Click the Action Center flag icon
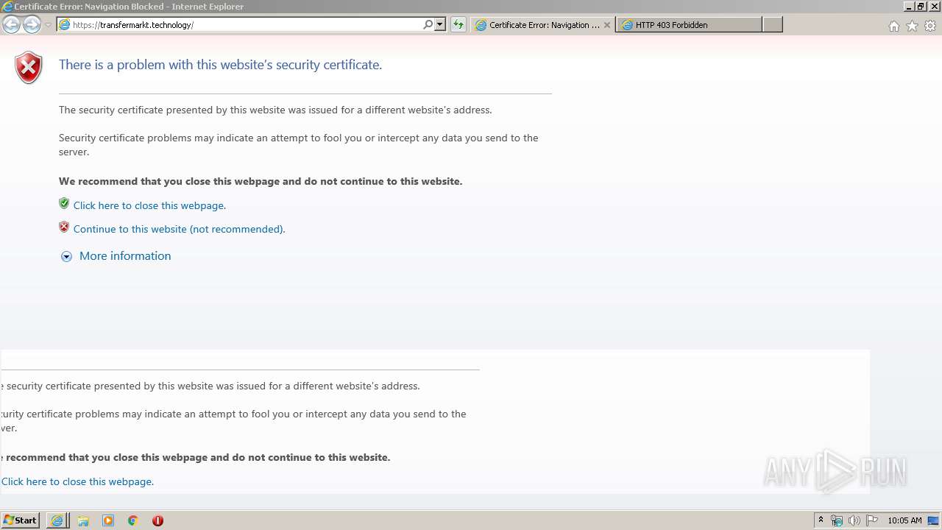Viewport: 942px width, 530px height. coord(872,520)
